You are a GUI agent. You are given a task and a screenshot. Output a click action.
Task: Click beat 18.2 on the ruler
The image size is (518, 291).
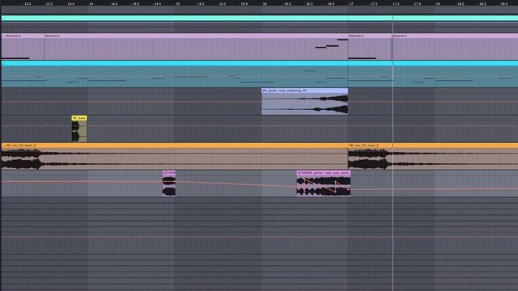[x=461, y=3]
